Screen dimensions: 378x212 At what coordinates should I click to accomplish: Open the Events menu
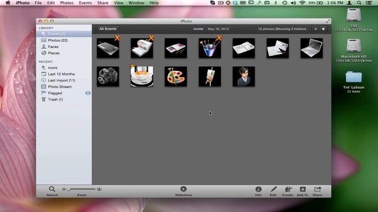[x=85, y=3]
